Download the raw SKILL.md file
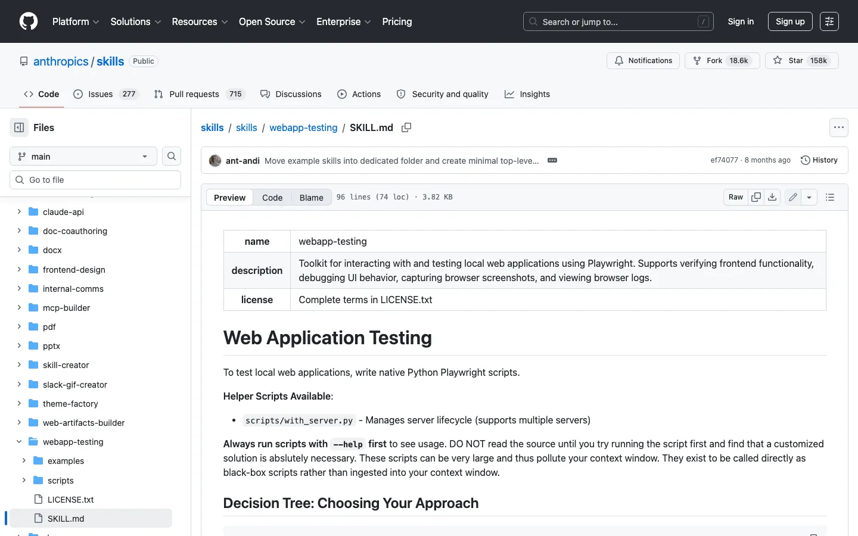This screenshot has width=858, height=536. tap(772, 197)
